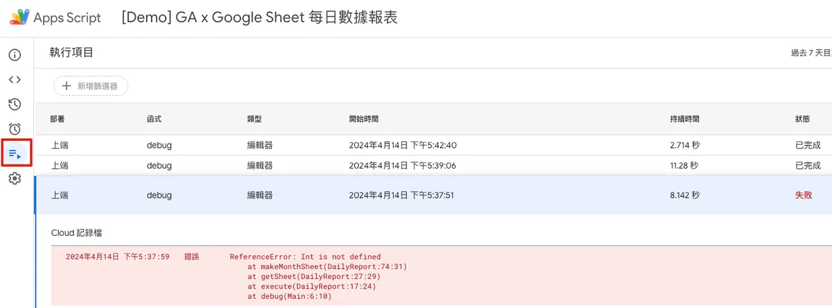Viewport: 832px width, 308px height.
Task: Open the Executions list icon
Action: coord(15,154)
